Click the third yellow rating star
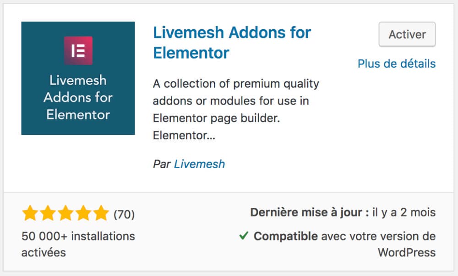This screenshot has width=458, height=276. (65, 213)
